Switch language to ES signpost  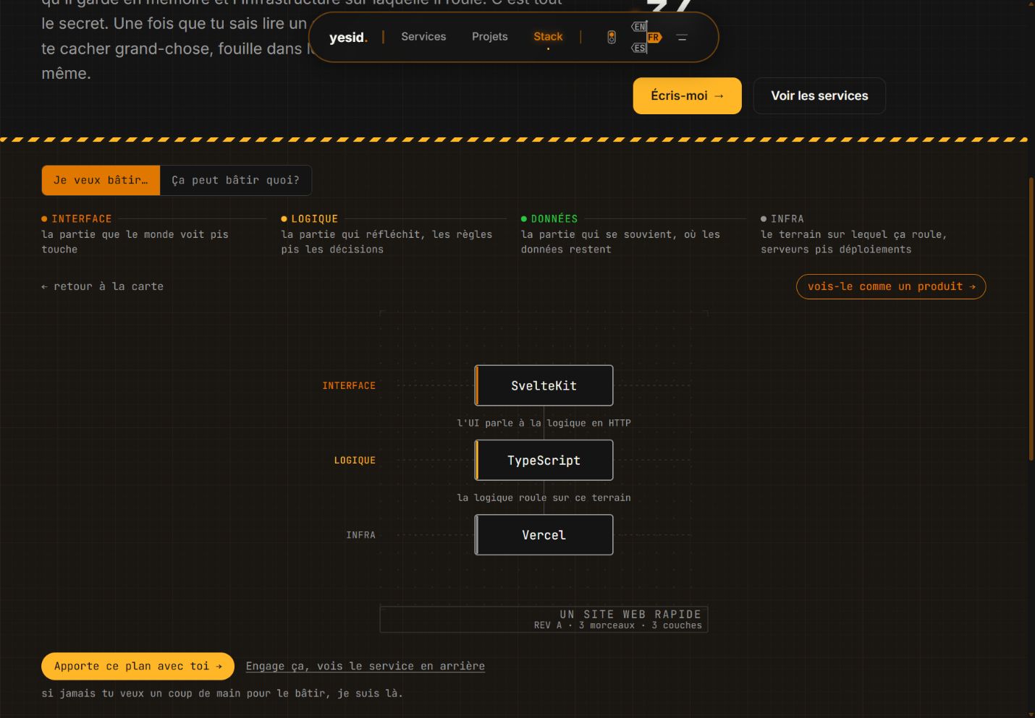click(638, 48)
